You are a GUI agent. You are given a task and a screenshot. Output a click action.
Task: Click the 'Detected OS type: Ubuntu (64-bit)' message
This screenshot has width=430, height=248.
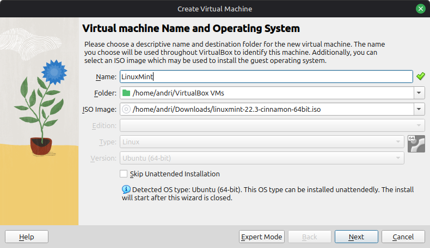tap(268, 194)
